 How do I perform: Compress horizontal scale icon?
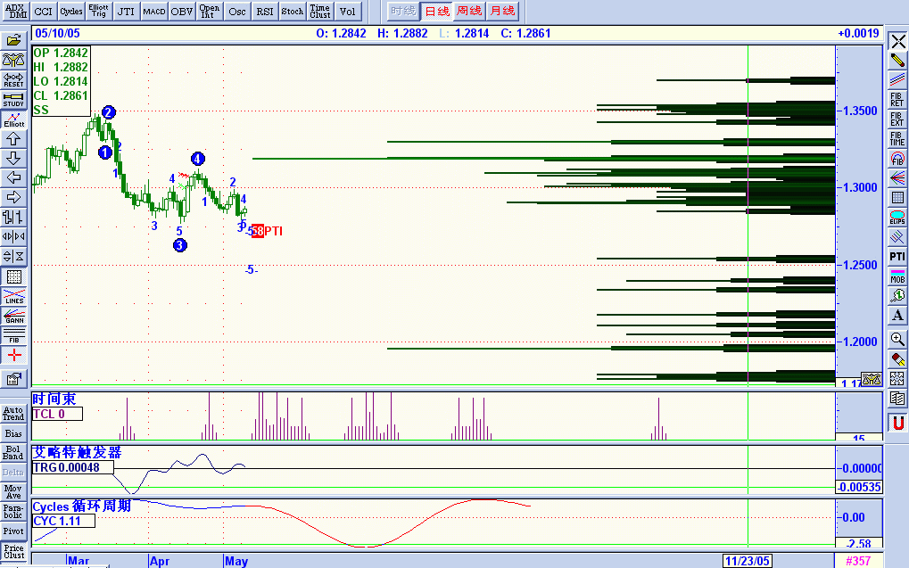pyautogui.click(x=14, y=236)
